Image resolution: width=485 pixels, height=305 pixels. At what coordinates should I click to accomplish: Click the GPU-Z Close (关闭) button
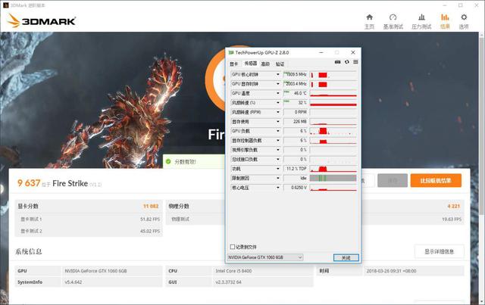(x=346, y=258)
